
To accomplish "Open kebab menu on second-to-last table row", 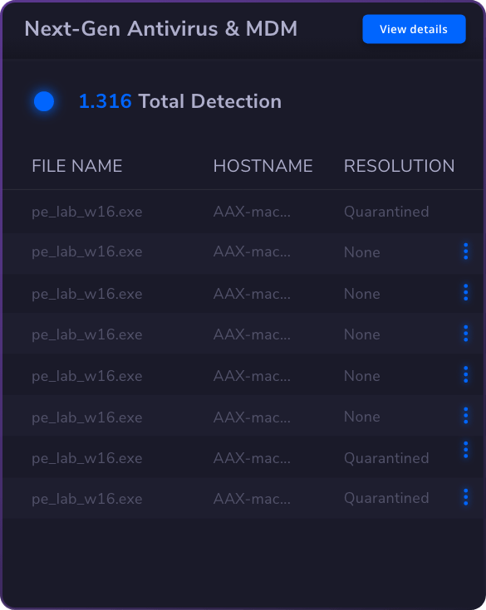I will [x=466, y=450].
